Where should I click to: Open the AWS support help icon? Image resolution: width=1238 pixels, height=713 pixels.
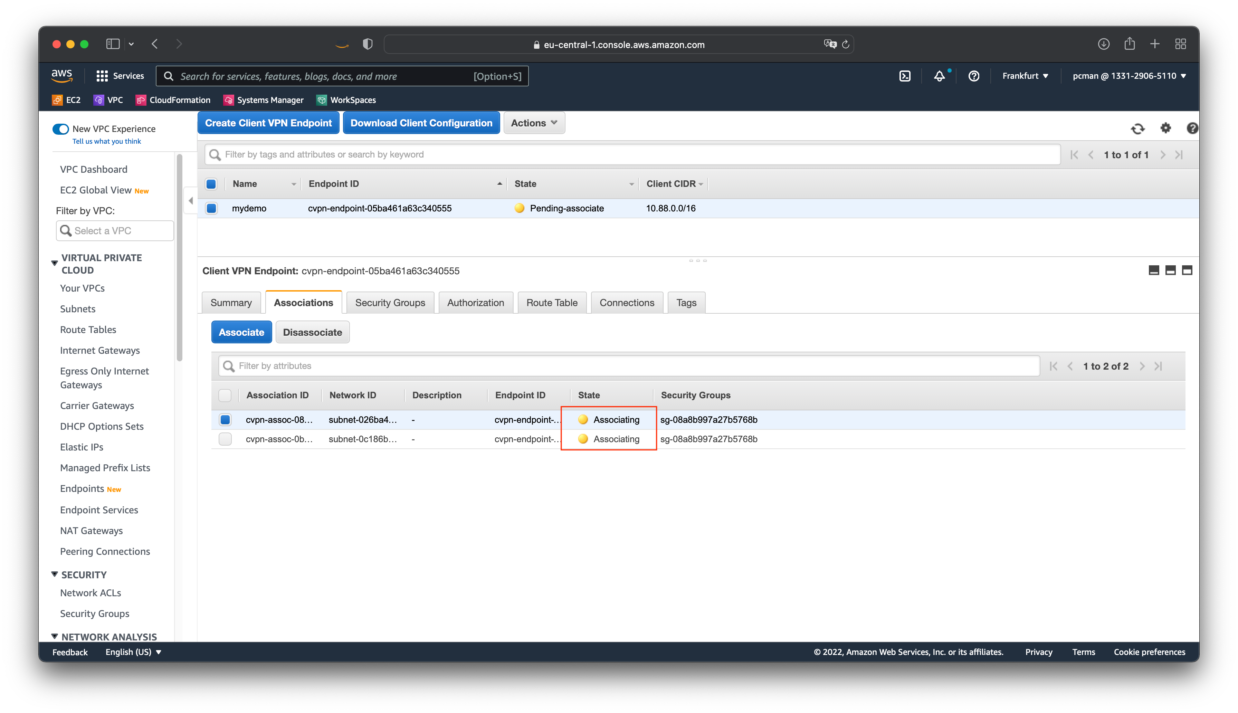(973, 76)
